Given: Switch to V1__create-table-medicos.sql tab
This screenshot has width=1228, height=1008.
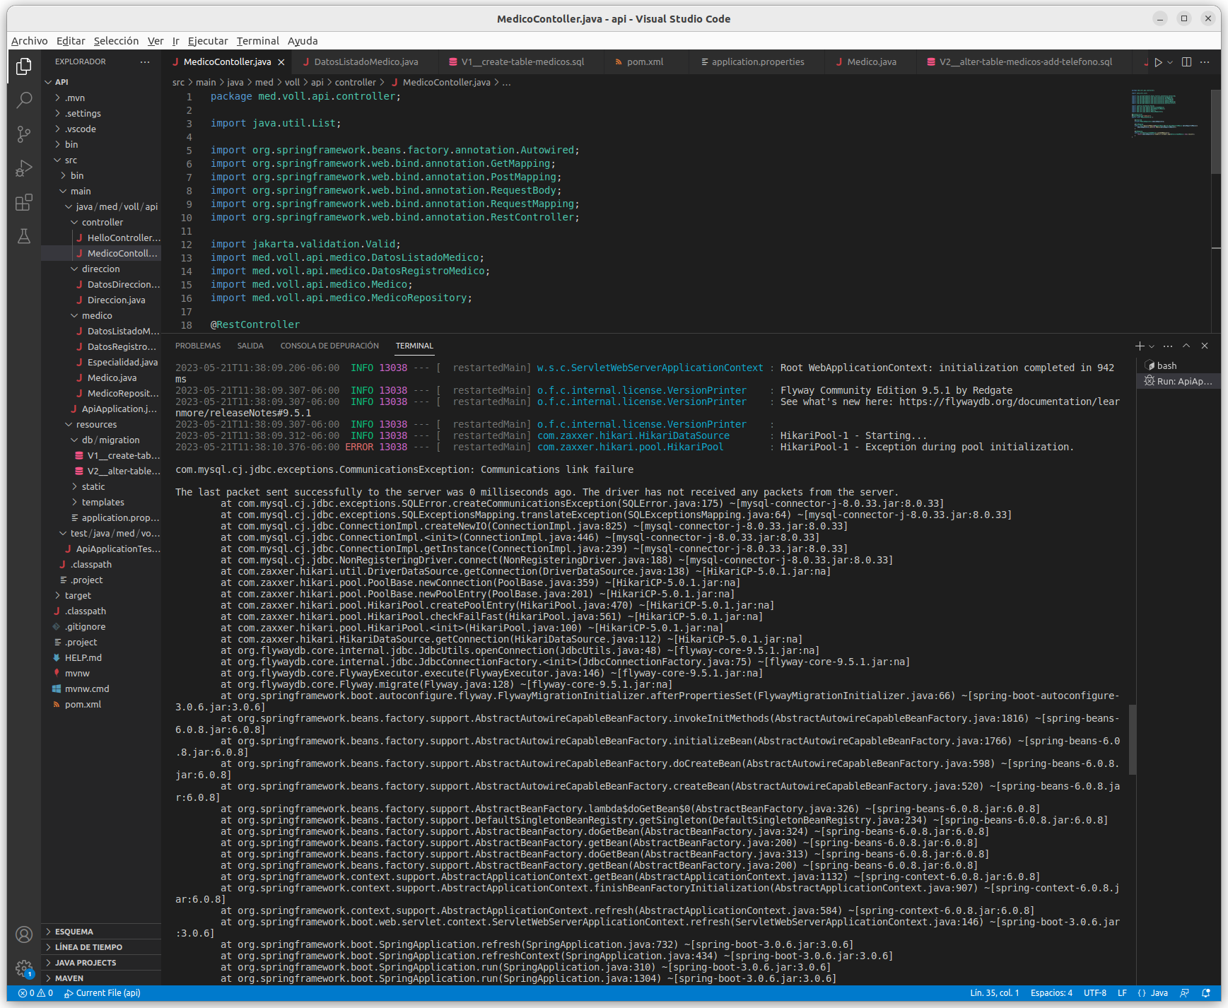Looking at the screenshot, I should (522, 62).
